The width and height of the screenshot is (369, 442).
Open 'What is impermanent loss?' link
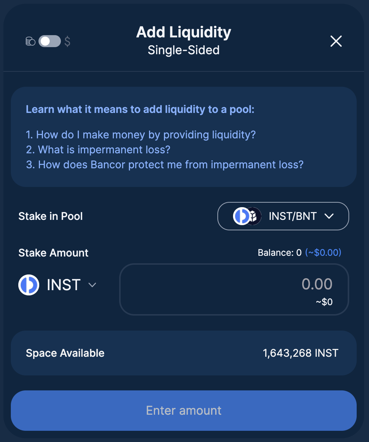click(x=98, y=150)
